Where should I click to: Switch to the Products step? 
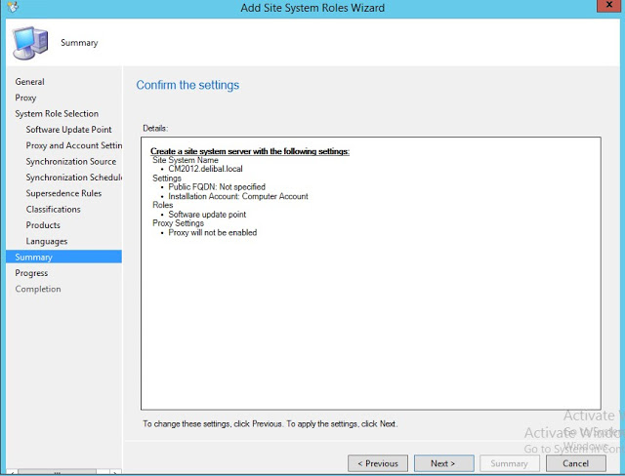point(43,225)
